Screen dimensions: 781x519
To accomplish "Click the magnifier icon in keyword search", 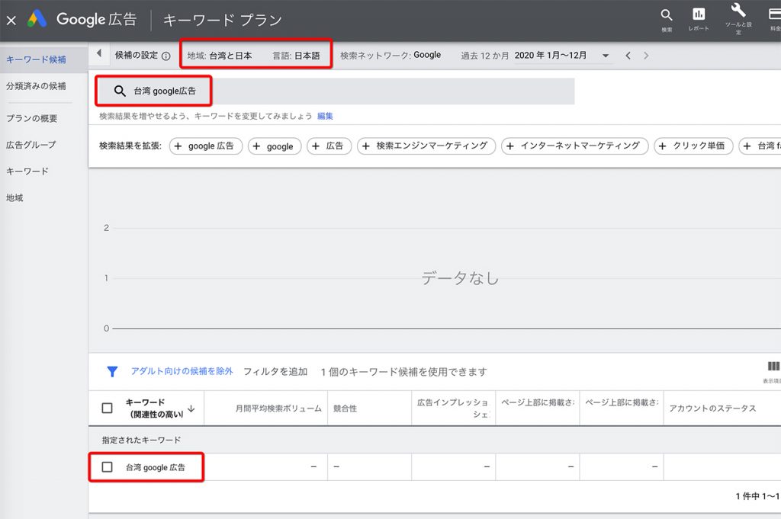I will coord(120,91).
